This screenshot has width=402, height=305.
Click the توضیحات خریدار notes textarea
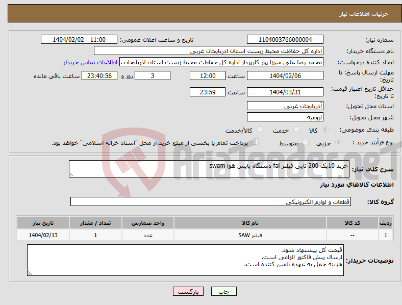click(x=185, y=260)
